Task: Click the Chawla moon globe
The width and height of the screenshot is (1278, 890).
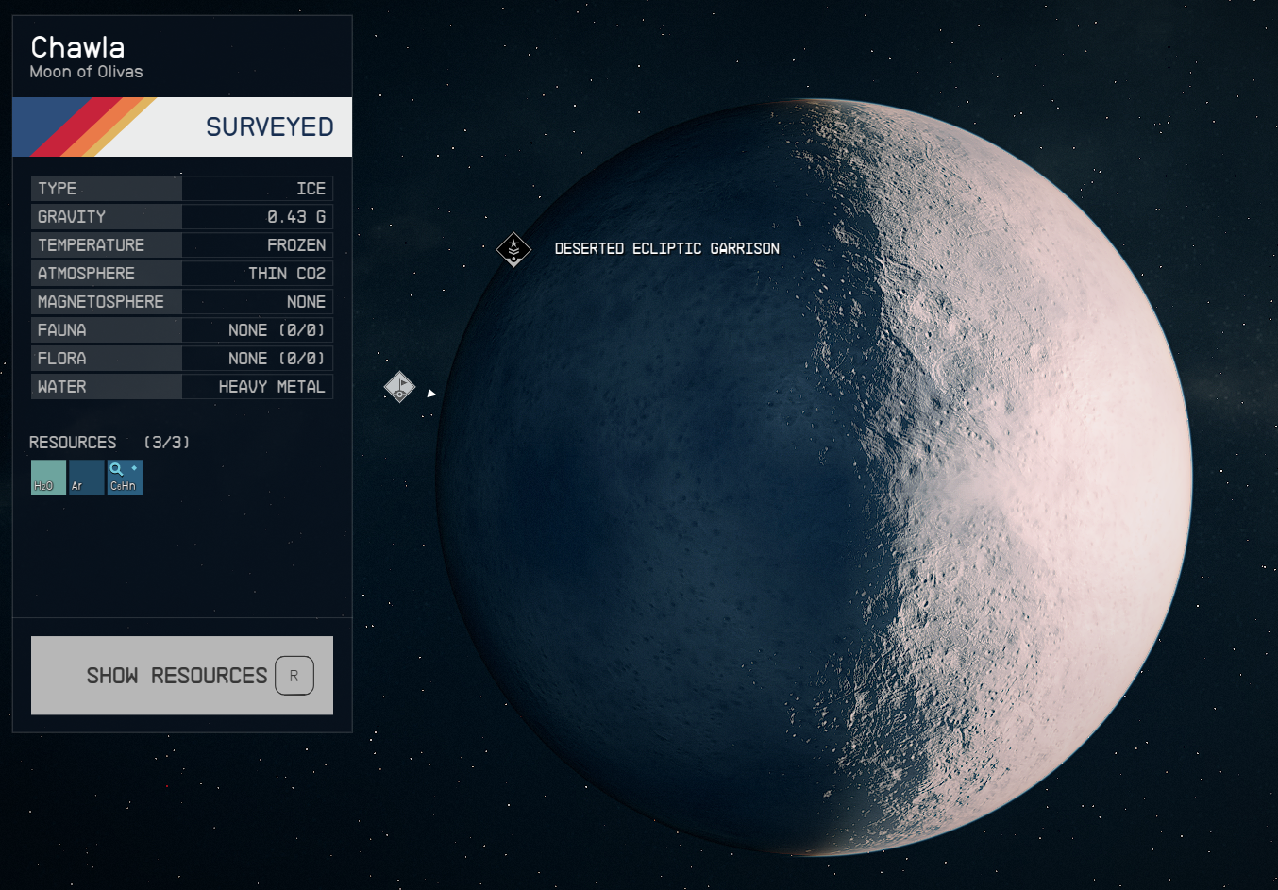Action: click(x=814, y=478)
